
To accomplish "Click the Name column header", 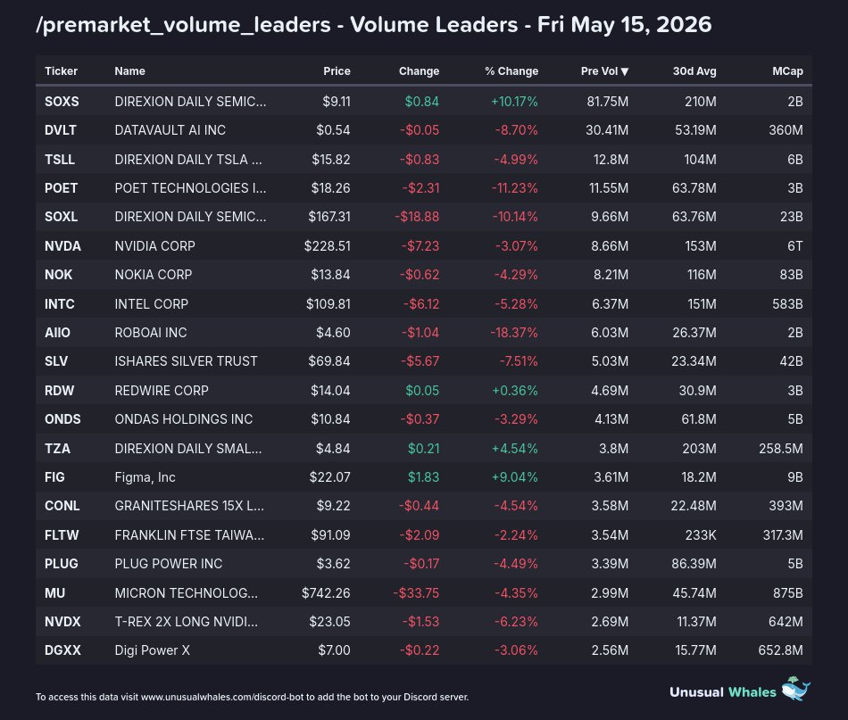I will tap(129, 70).
